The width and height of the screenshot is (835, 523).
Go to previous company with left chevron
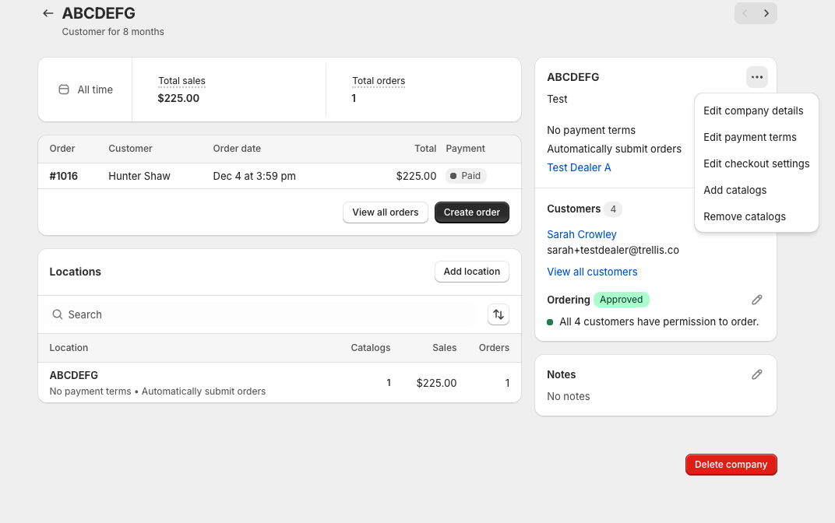pyautogui.click(x=745, y=13)
